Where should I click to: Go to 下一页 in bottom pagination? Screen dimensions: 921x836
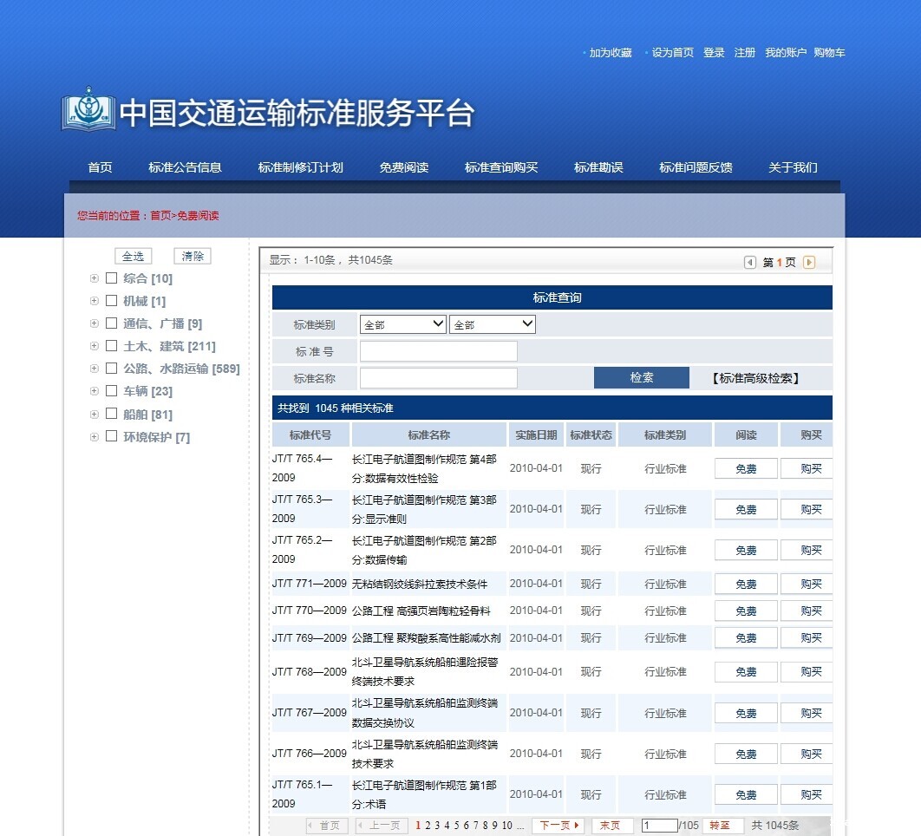tap(558, 826)
